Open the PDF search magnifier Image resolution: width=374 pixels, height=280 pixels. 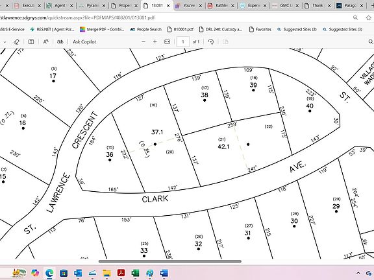371,42
